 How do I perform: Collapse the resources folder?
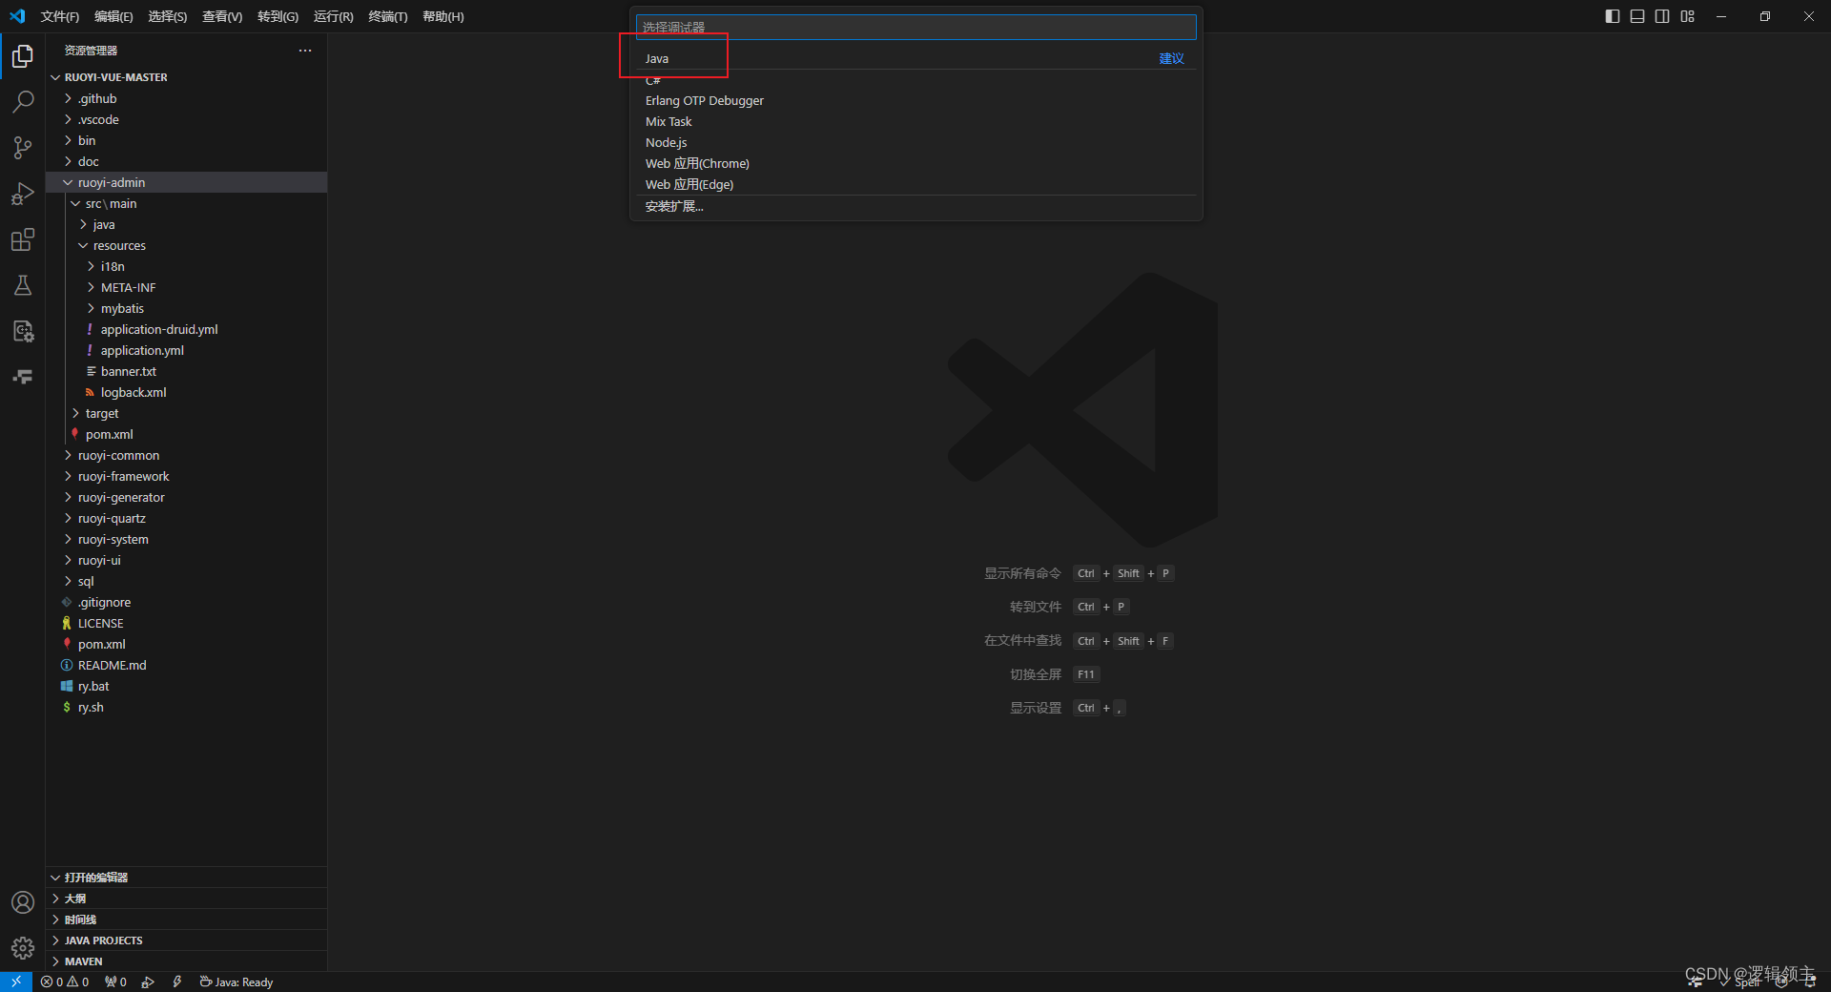187,245
